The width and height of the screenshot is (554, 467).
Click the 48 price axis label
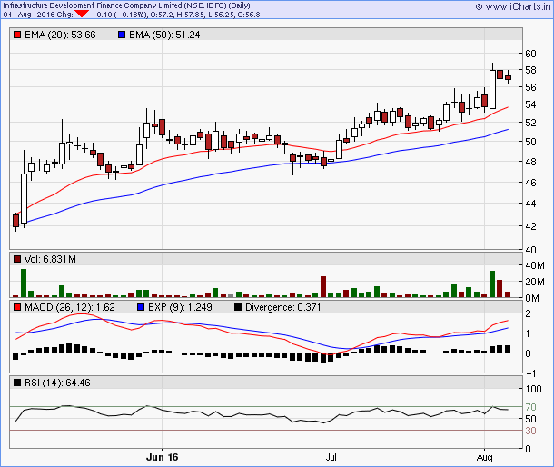[530, 162]
